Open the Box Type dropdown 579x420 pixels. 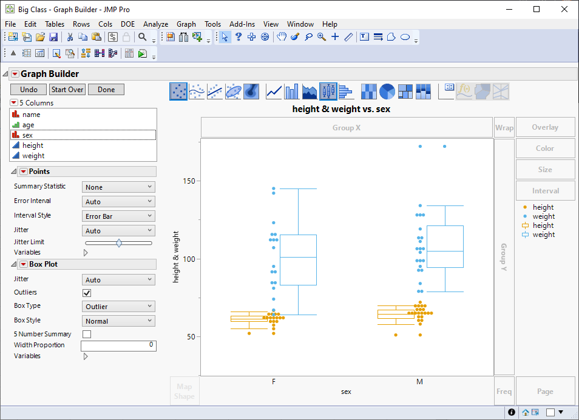(x=118, y=307)
